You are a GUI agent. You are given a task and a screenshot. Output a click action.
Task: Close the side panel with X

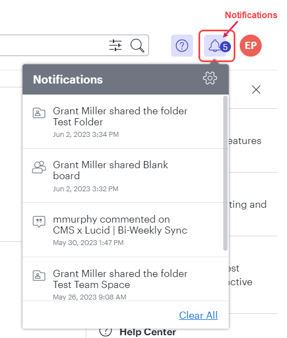tap(256, 90)
